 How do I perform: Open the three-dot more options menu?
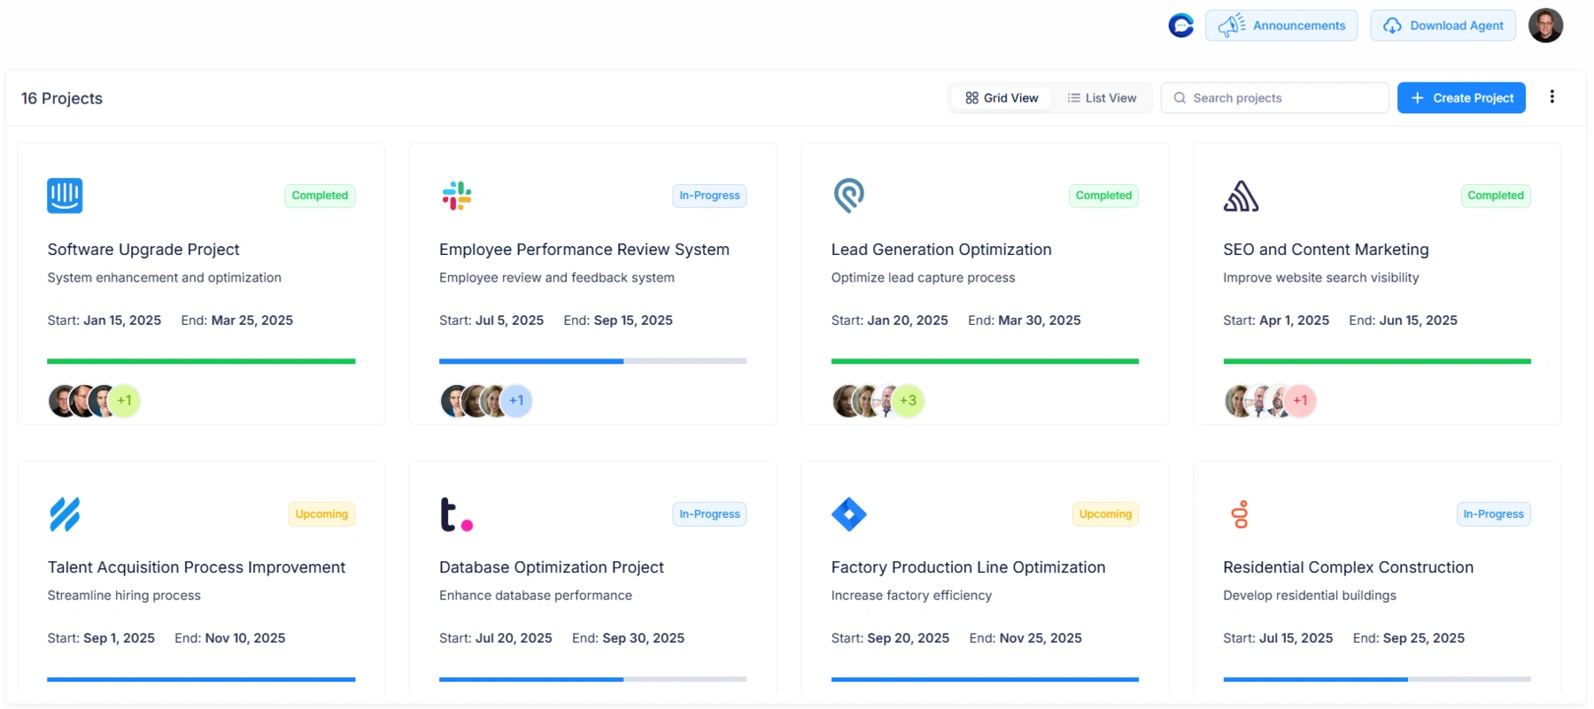coord(1551,97)
